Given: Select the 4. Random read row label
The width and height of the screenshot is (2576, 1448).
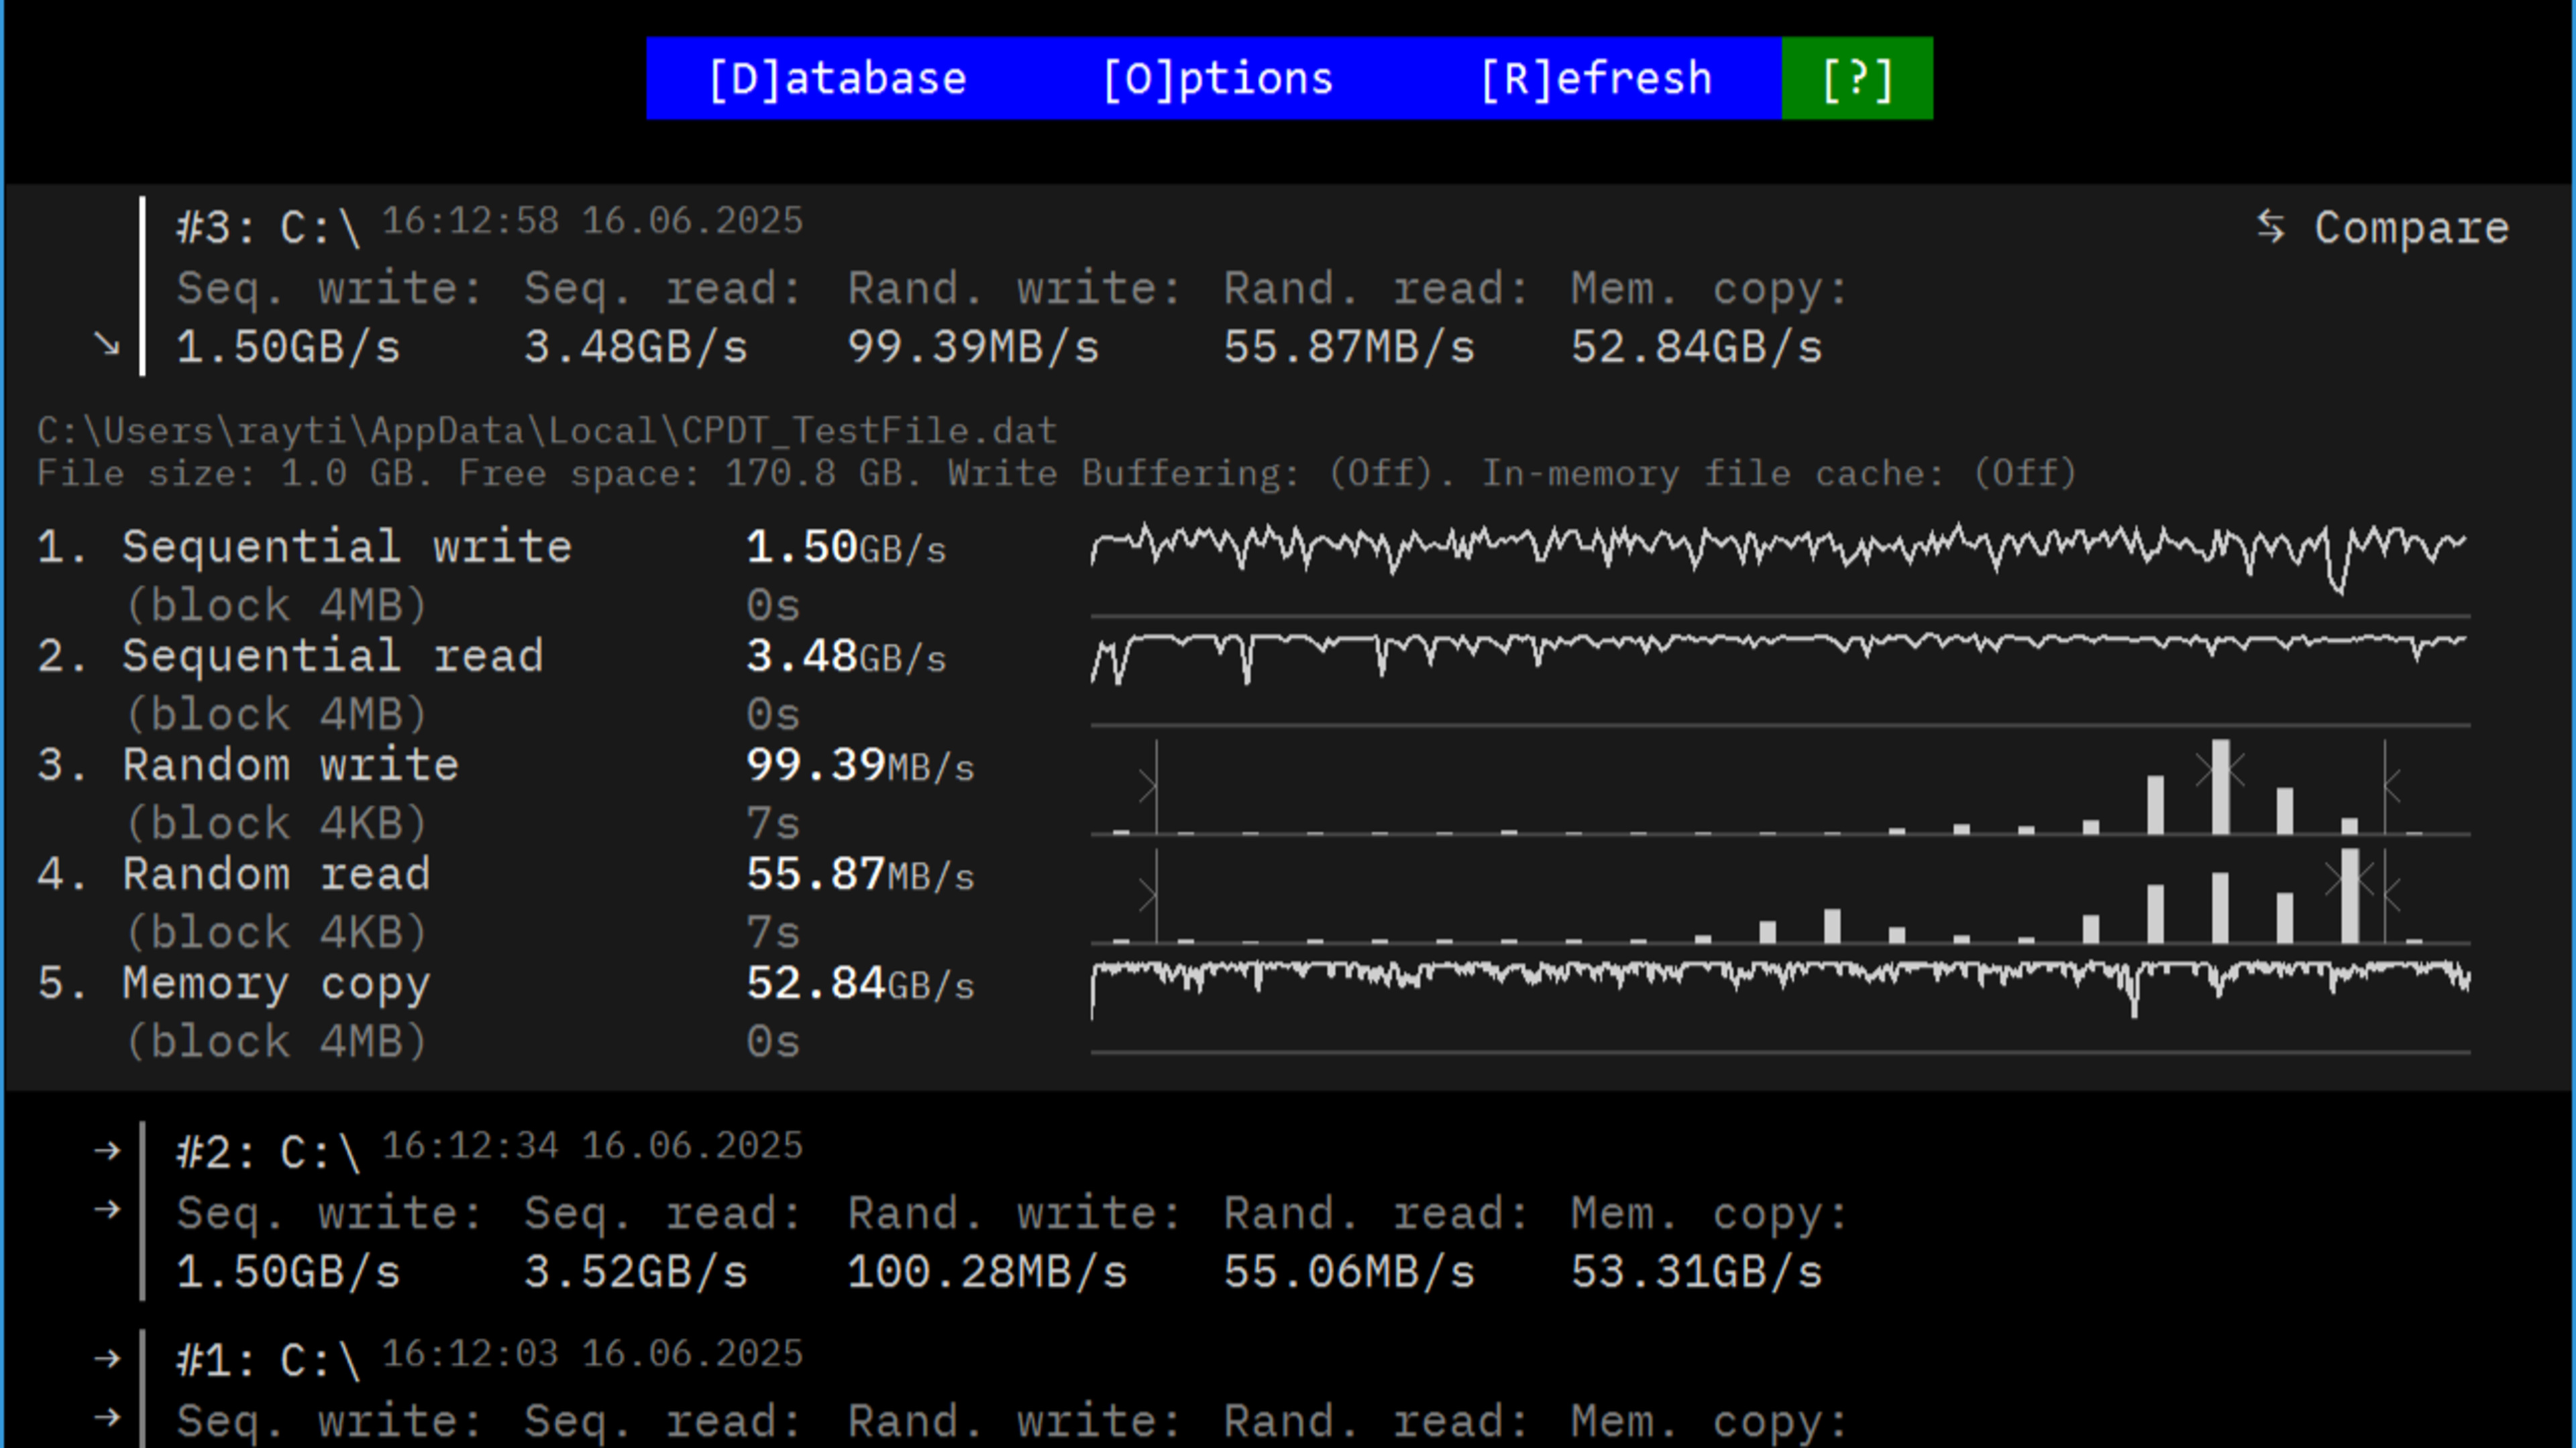Looking at the screenshot, I should click(x=234, y=874).
